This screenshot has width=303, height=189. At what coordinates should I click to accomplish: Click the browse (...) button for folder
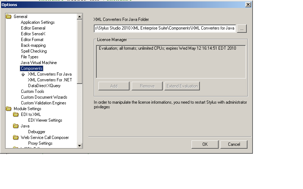click(x=242, y=28)
